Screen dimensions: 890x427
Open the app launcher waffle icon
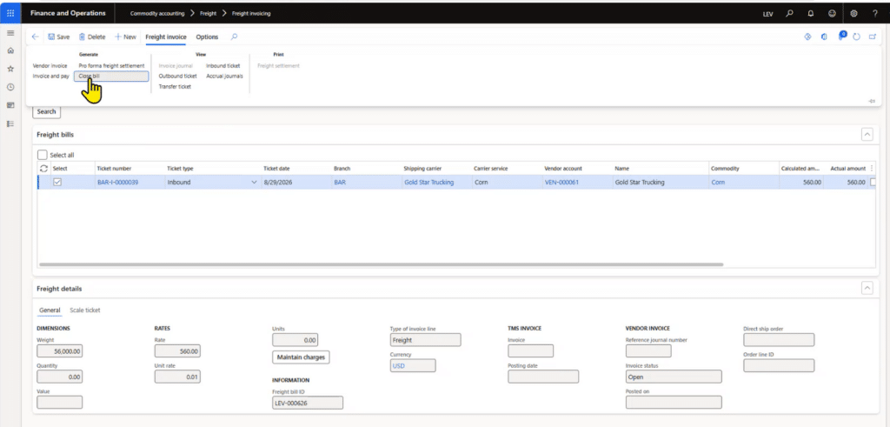[10, 13]
